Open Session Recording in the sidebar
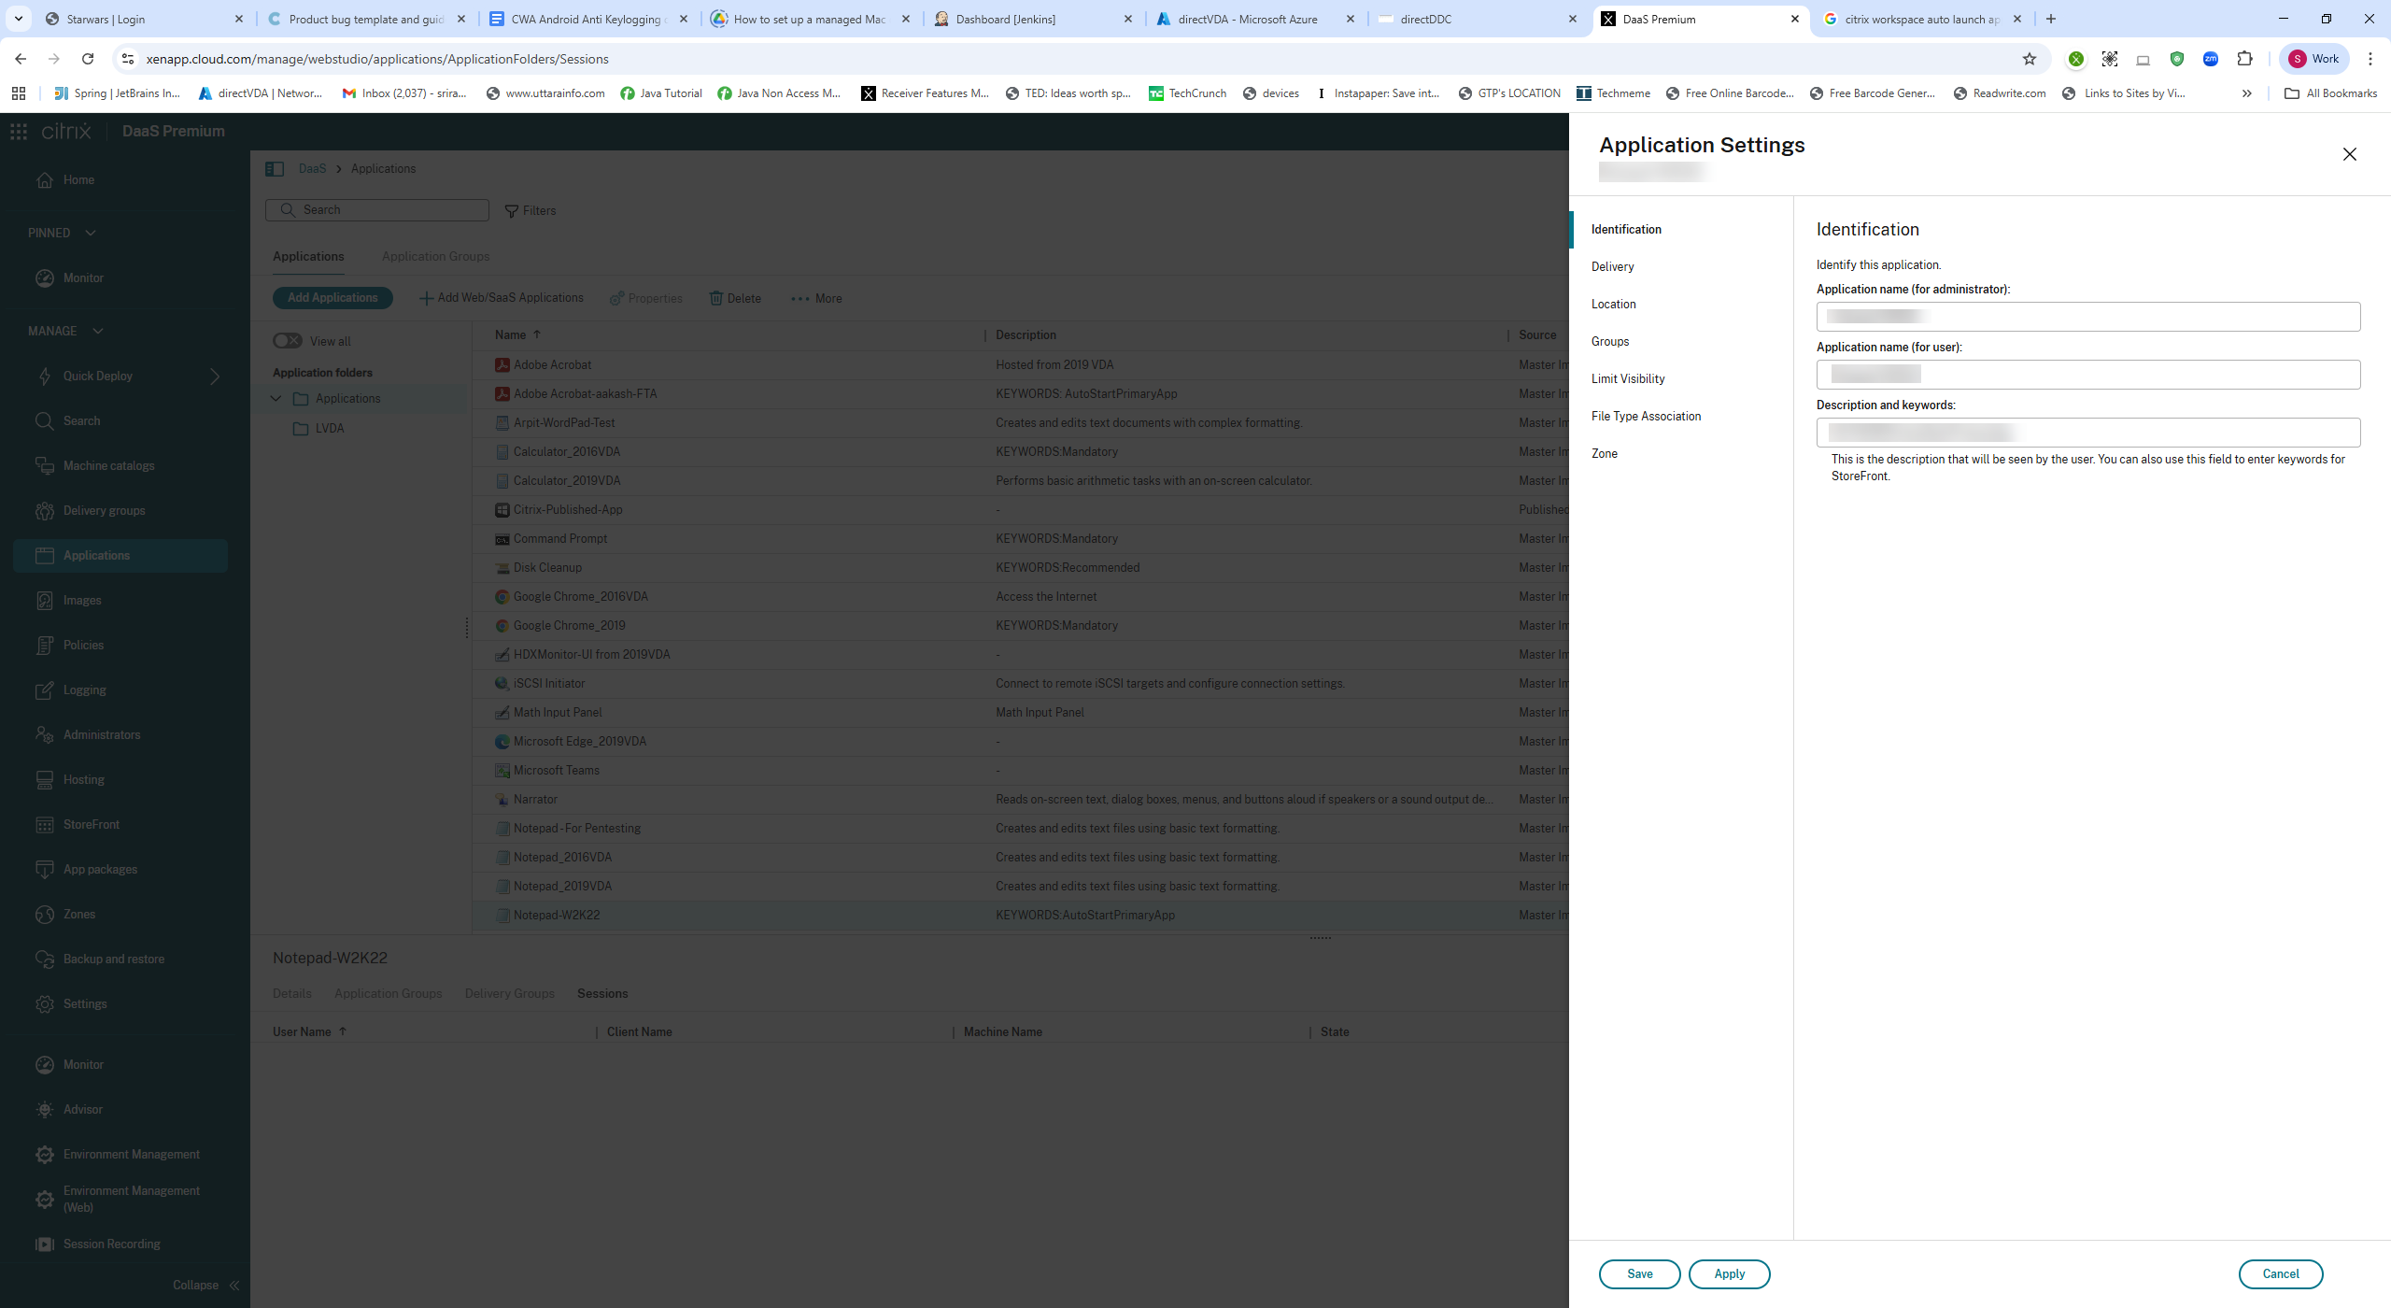This screenshot has height=1308, width=2391. coord(110,1244)
